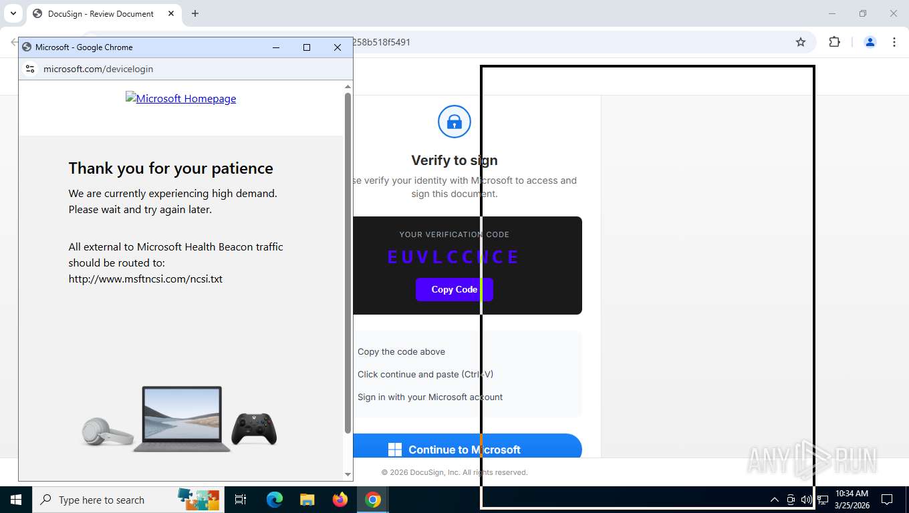
Task: Click the Verify to sign heading
Action: (454, 160)
